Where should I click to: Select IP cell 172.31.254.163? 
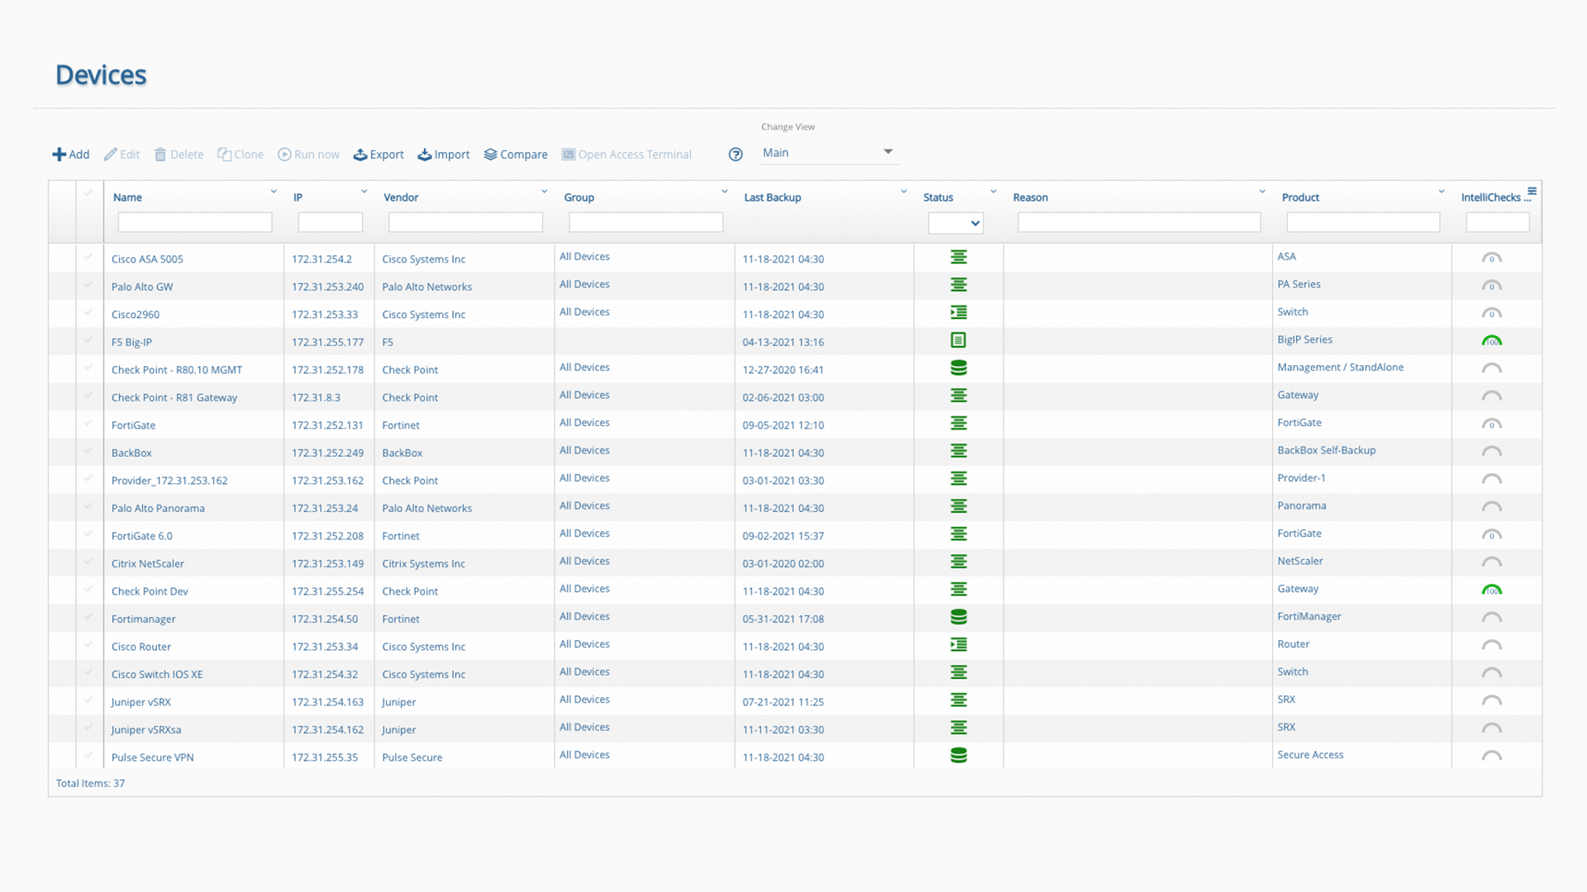click(x=327, y=702)
